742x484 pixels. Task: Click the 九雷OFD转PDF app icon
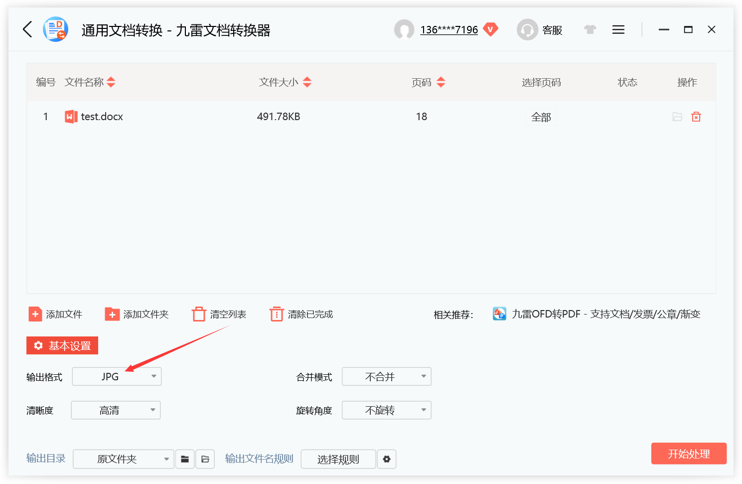(x=499, y=314)
